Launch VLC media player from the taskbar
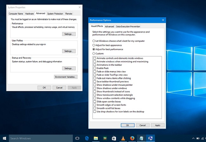The image size is (206, 142). [x=123, y=138]
